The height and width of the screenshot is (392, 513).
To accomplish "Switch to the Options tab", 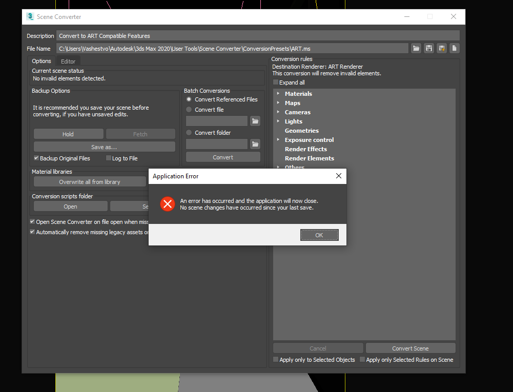I will (42, 61).
